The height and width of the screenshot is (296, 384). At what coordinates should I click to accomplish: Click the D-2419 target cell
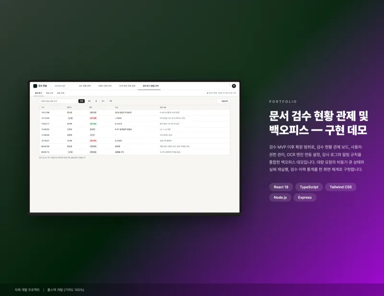(118, 124)
